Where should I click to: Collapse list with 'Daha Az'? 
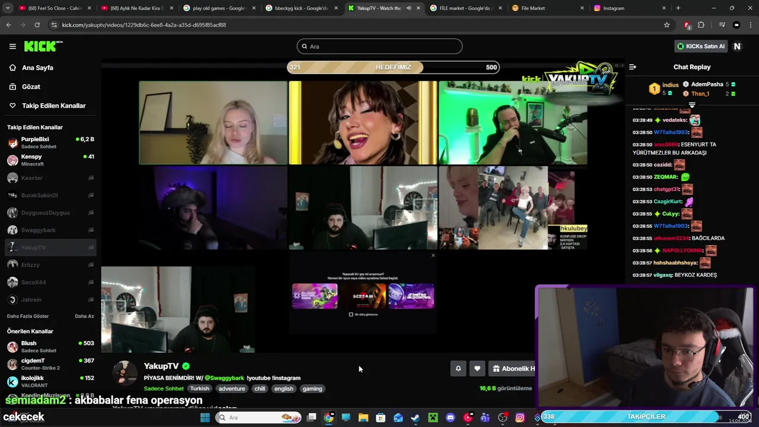click(84, 316)
